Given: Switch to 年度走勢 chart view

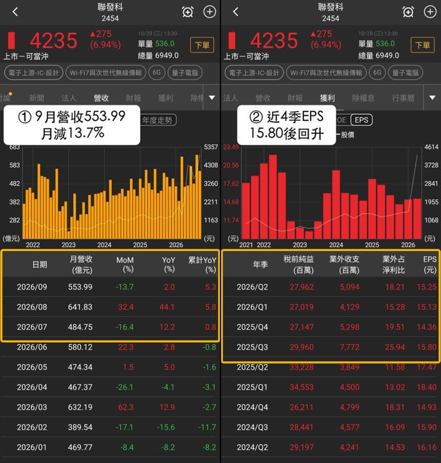Looking at the screenshot, I should point(158,120).
